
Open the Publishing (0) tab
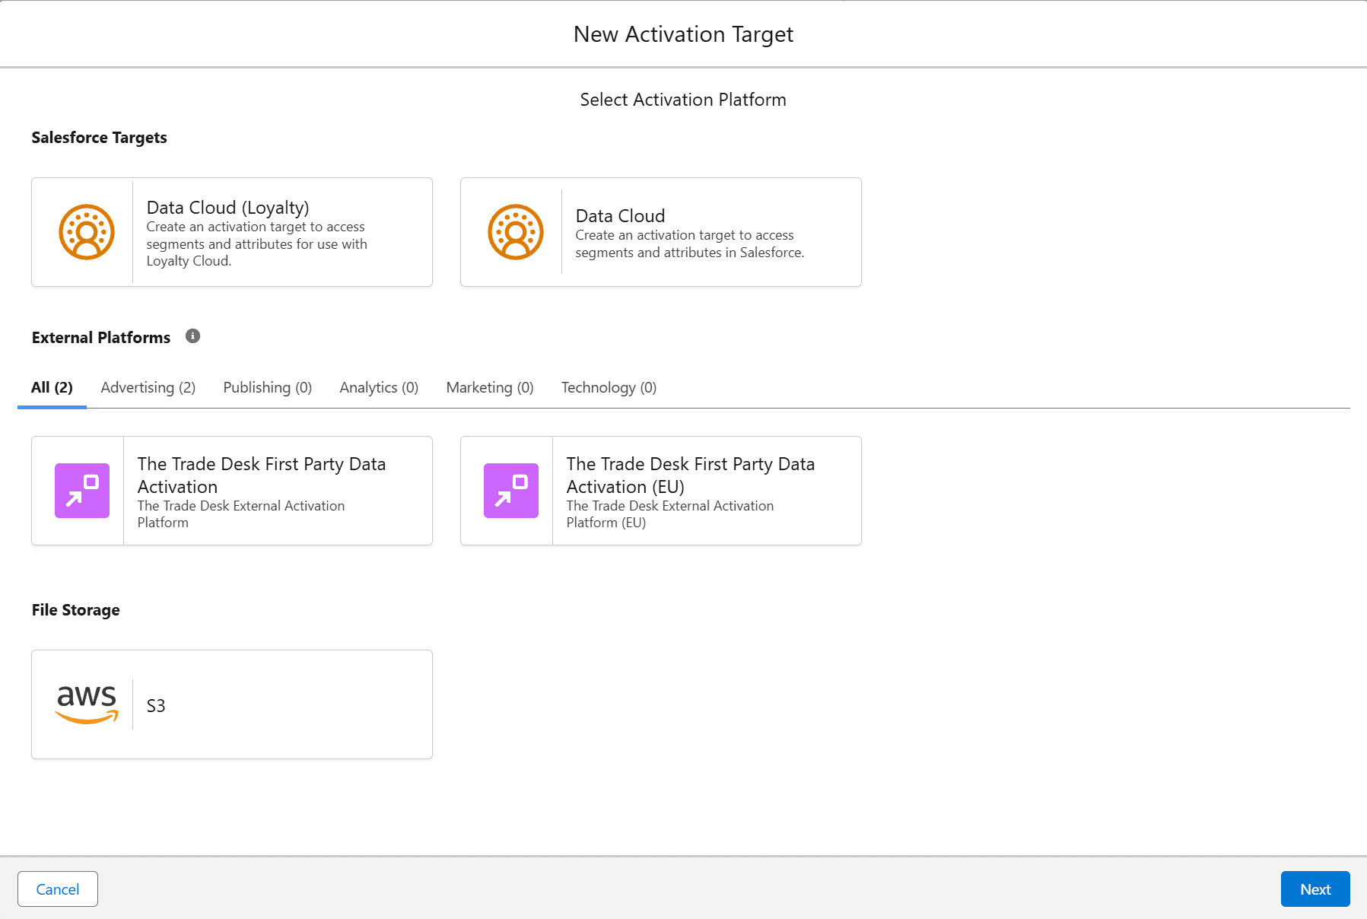[x=268, y=387]
